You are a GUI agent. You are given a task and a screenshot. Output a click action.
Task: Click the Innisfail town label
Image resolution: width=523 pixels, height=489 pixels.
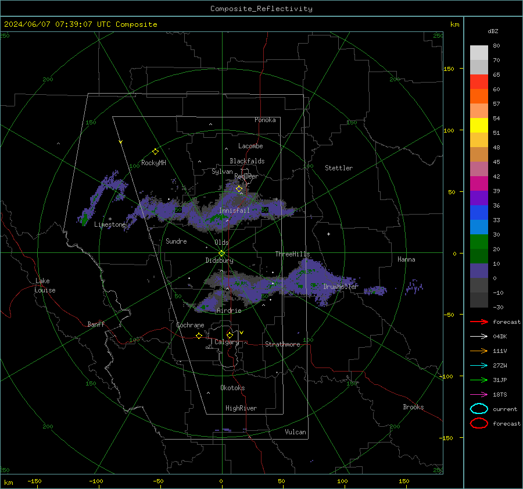[x=234, y=210]
